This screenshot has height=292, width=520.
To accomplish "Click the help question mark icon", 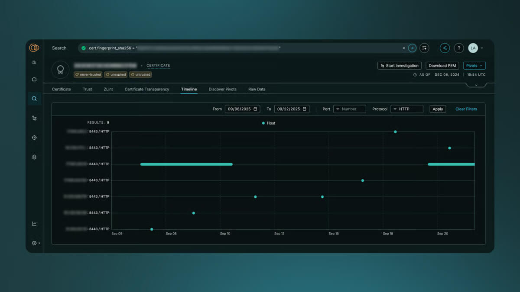I will click(460, 48).
